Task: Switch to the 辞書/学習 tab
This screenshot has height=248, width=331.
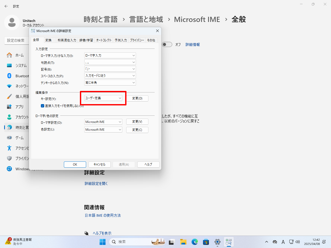Action: pos(86,40)
